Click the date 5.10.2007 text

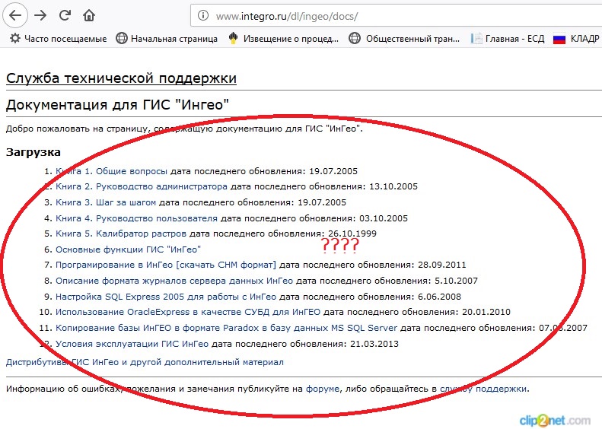(x=456, y=281)
